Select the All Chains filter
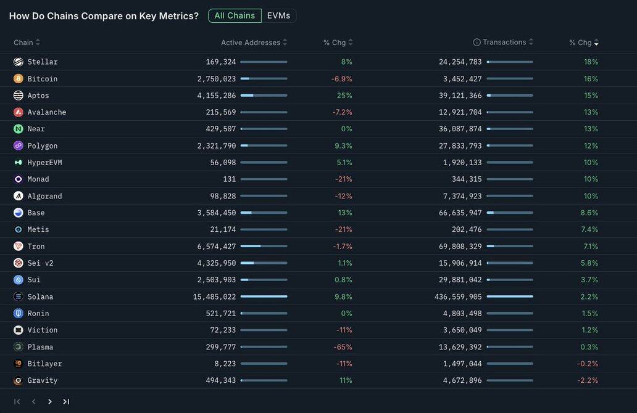This screenshot has width=637, height=413. coord(235,15)
